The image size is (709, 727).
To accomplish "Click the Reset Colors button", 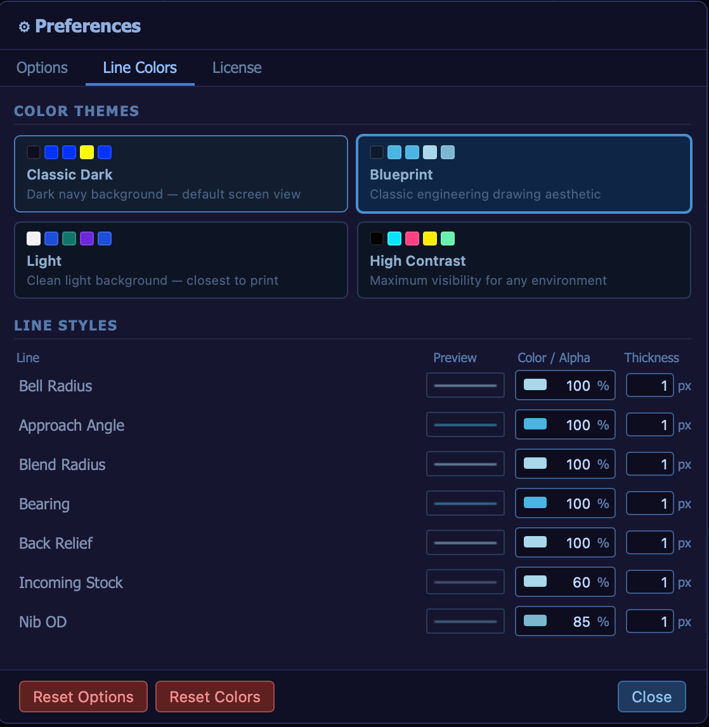I will [214, 697].
